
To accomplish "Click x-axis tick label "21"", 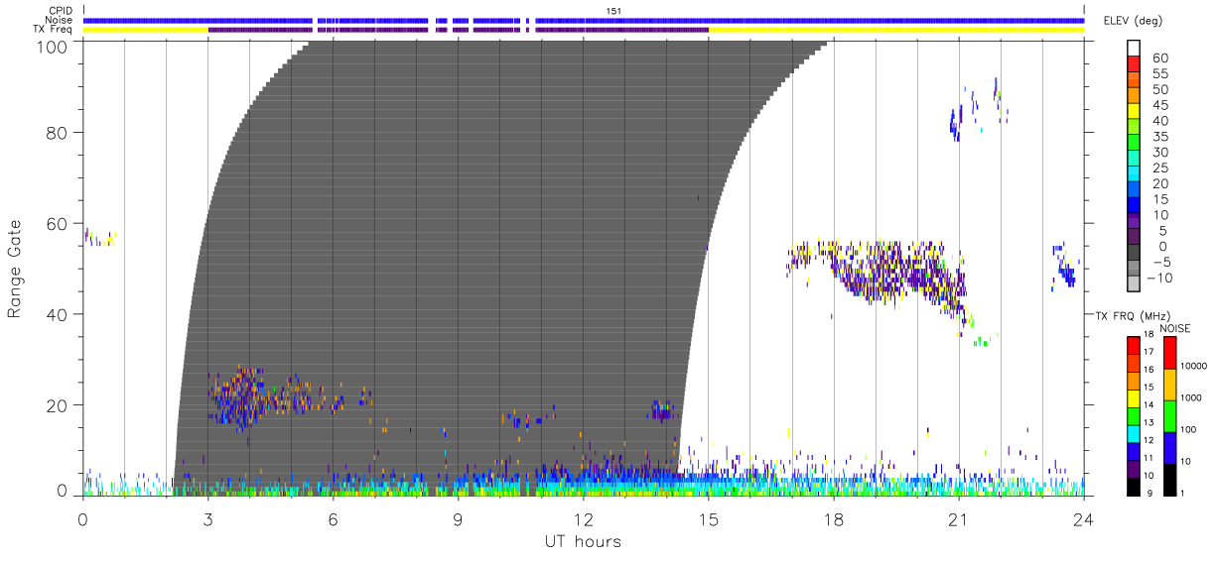I will click(x=958, y=518).
